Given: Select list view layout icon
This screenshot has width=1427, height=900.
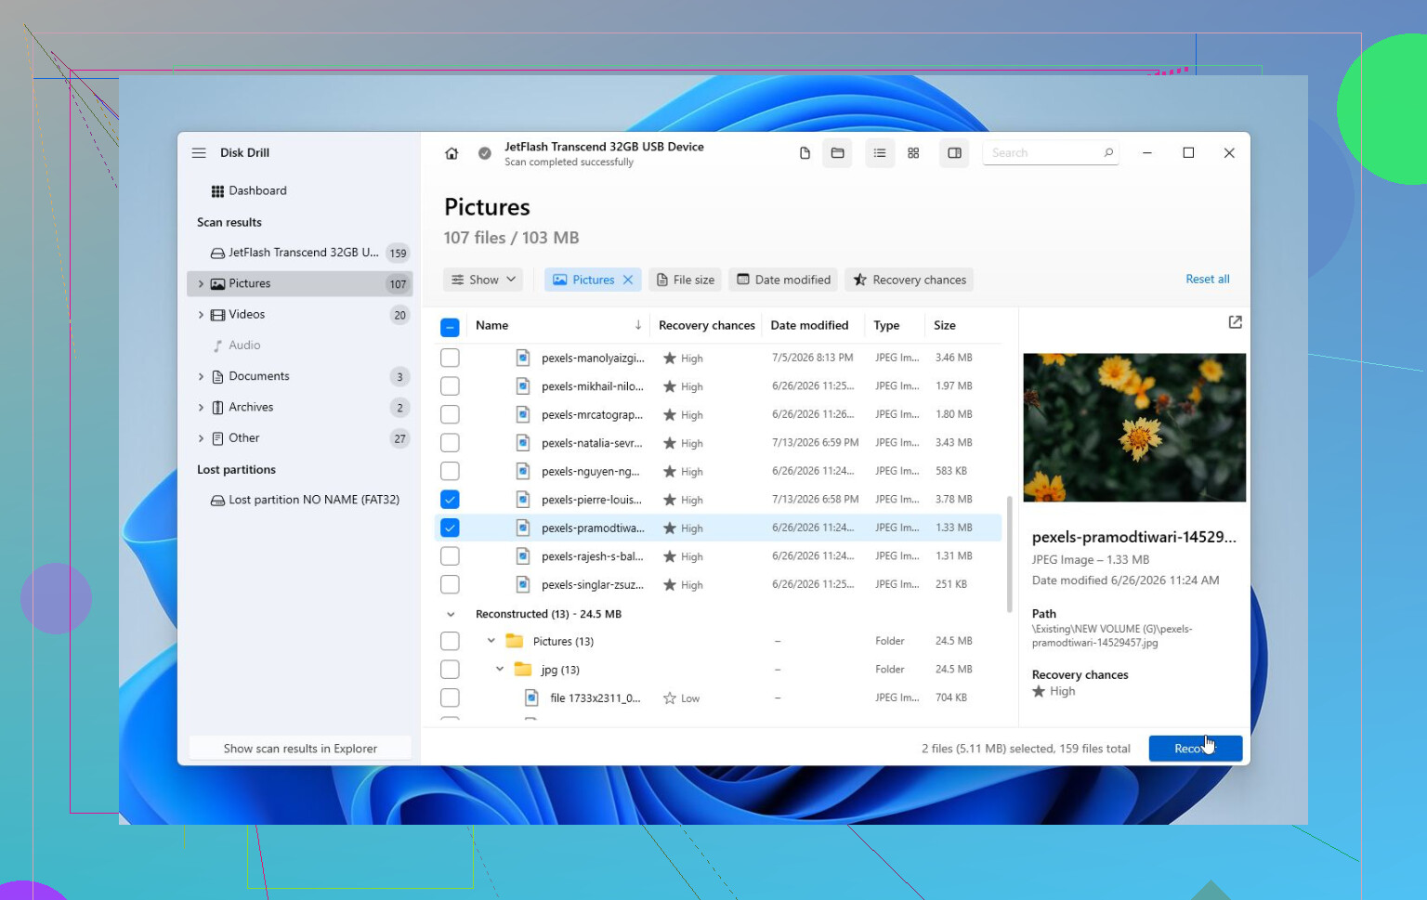Looking at the screenshot, I should pos(880,153).
